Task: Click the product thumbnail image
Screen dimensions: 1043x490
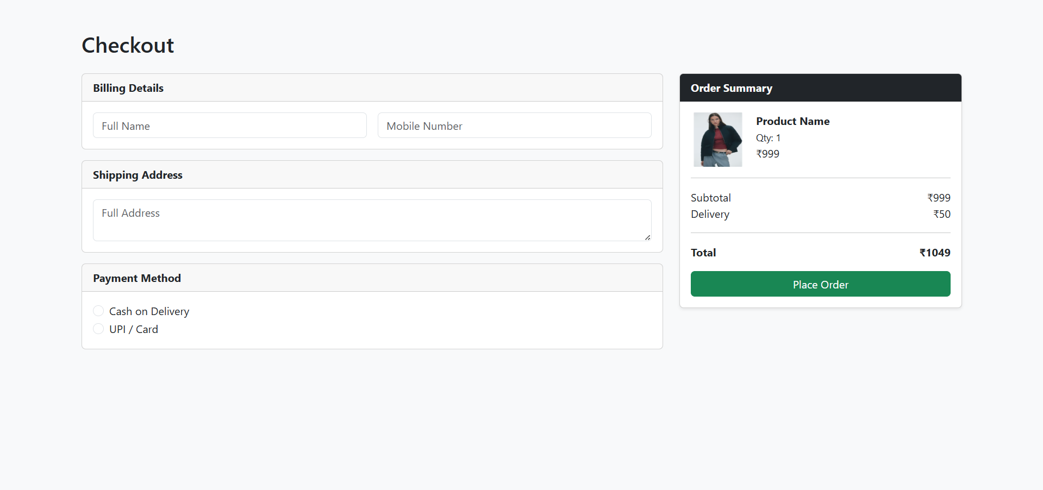Action: pos(717,140)
